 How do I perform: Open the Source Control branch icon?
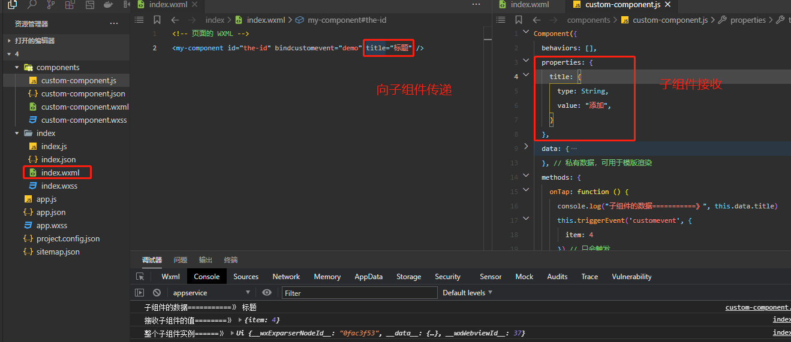click(x=51, y=5)
